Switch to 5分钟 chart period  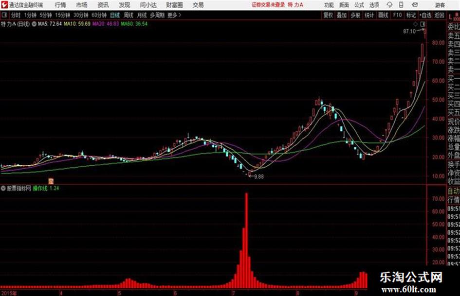click(46, 15)
